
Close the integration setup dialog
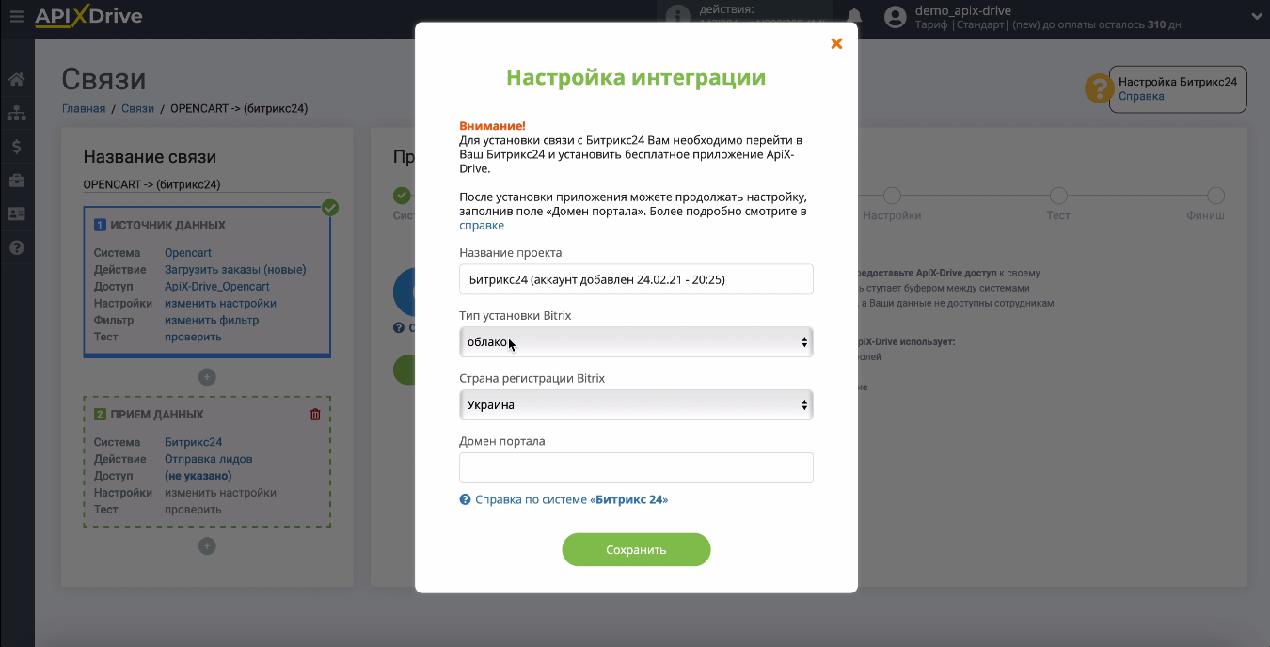(836, 43)
